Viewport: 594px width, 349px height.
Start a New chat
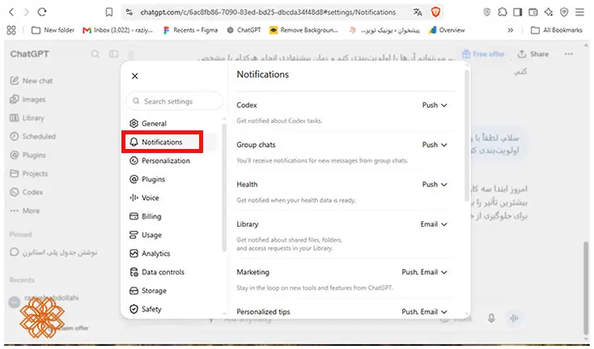[32, 81]
